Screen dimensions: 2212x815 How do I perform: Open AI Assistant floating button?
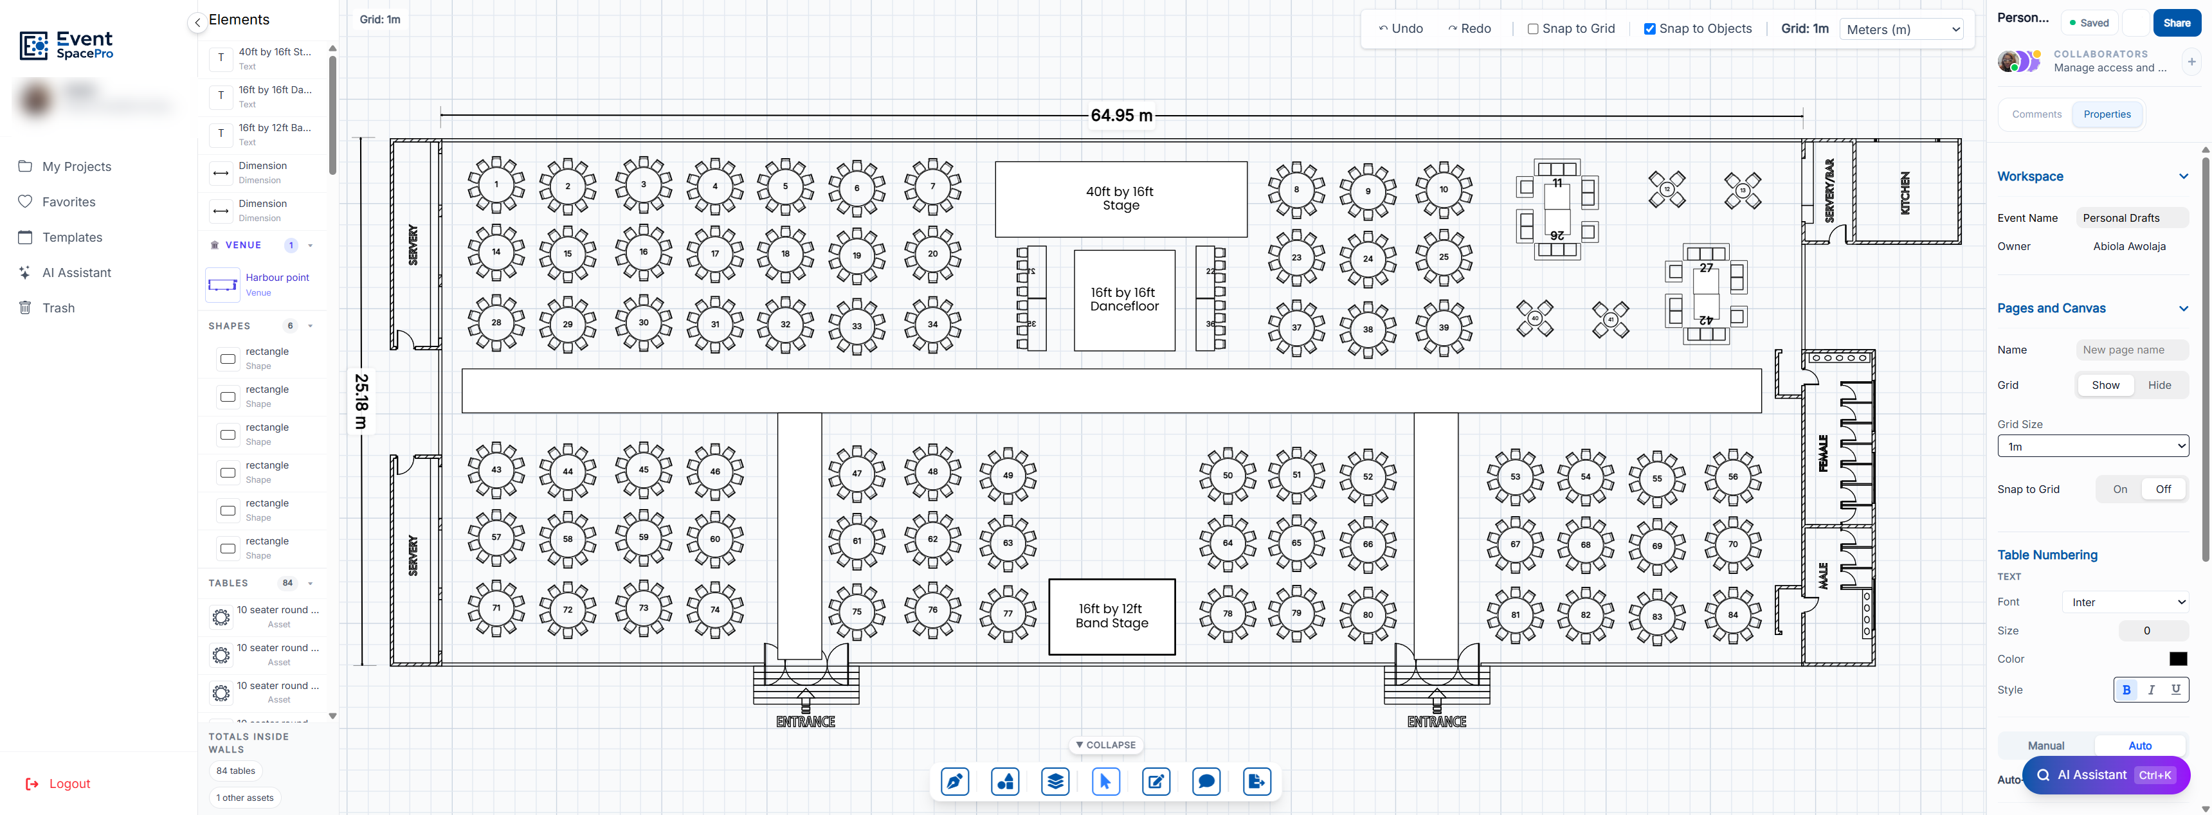pos(2105,775)
